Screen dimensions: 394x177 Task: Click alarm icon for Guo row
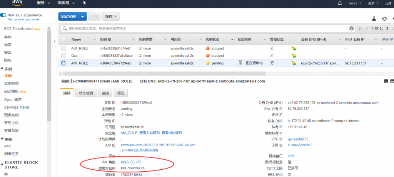(294, 56)
